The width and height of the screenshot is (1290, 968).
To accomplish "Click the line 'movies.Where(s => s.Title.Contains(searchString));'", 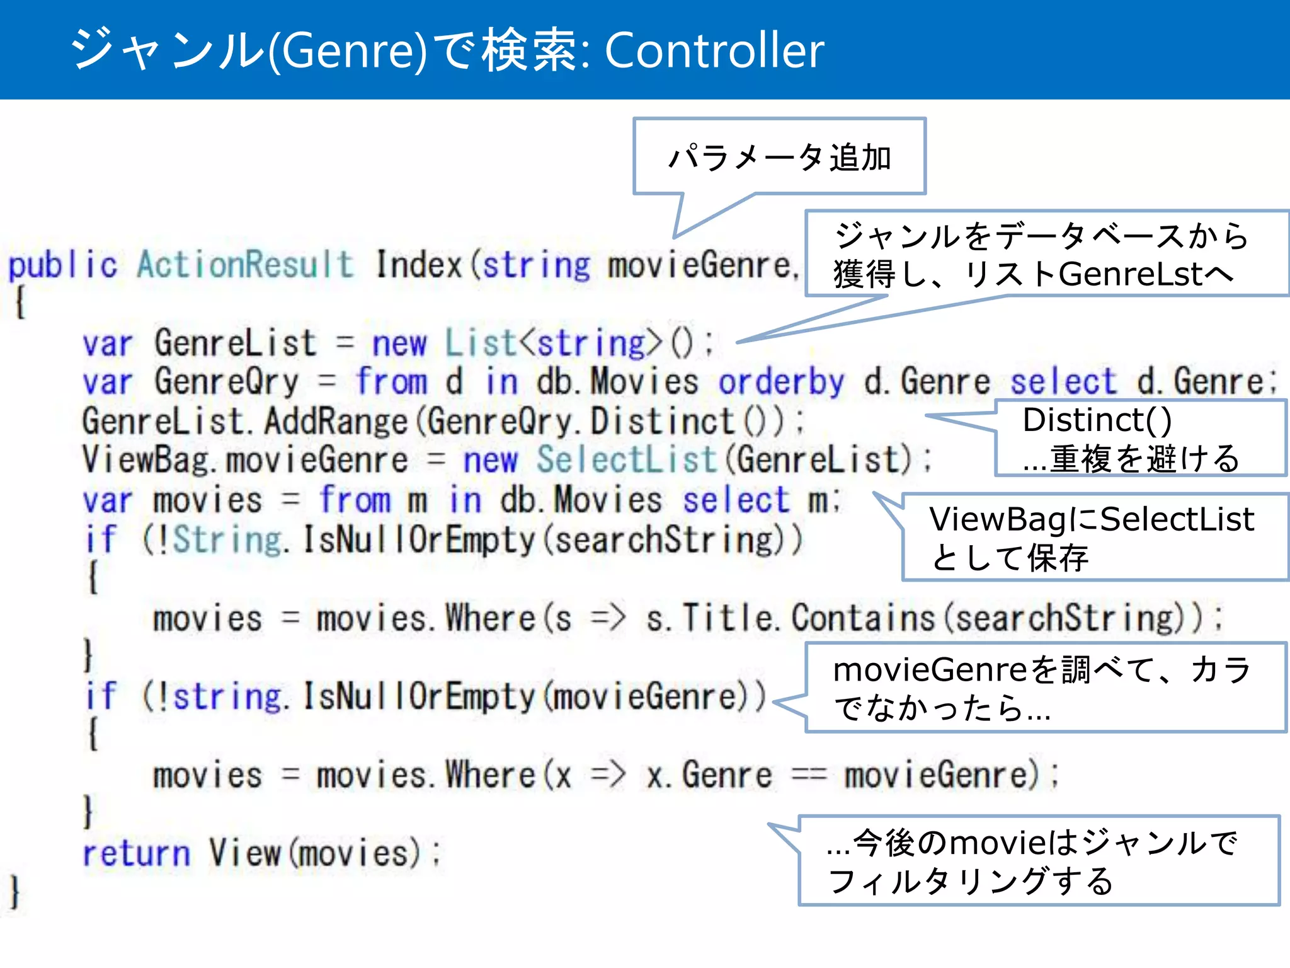I will tap(687, 618).
